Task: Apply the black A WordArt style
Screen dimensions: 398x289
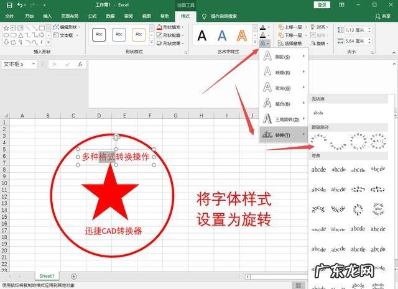Action: pos(201,35)
